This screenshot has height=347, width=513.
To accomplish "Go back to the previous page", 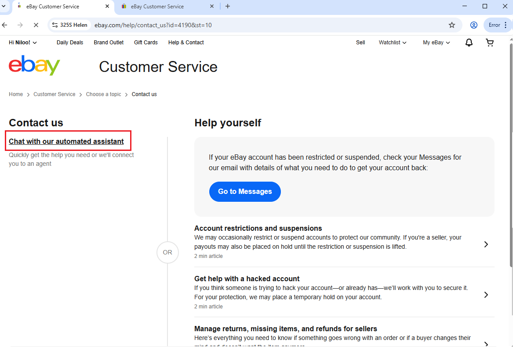I will [x=4, y=25].
